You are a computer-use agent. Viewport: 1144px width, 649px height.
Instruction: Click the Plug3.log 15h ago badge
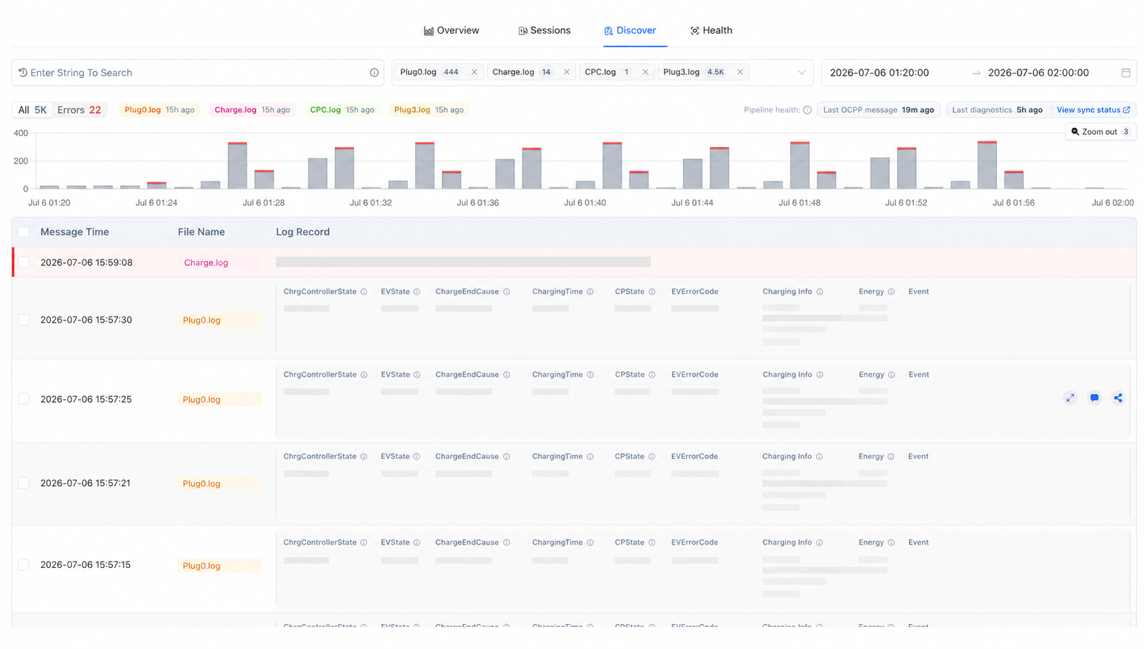pos(429,110)
